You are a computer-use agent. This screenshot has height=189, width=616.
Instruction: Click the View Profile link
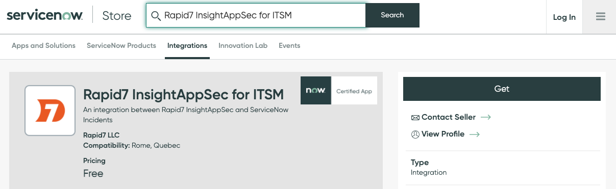pyautogui.click(x=443, y=134)
